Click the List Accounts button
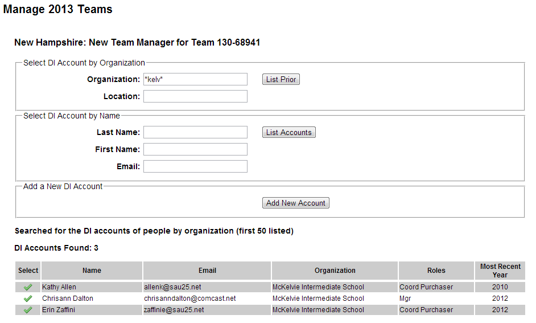This screenshot has height=323, width=536. 289,132
